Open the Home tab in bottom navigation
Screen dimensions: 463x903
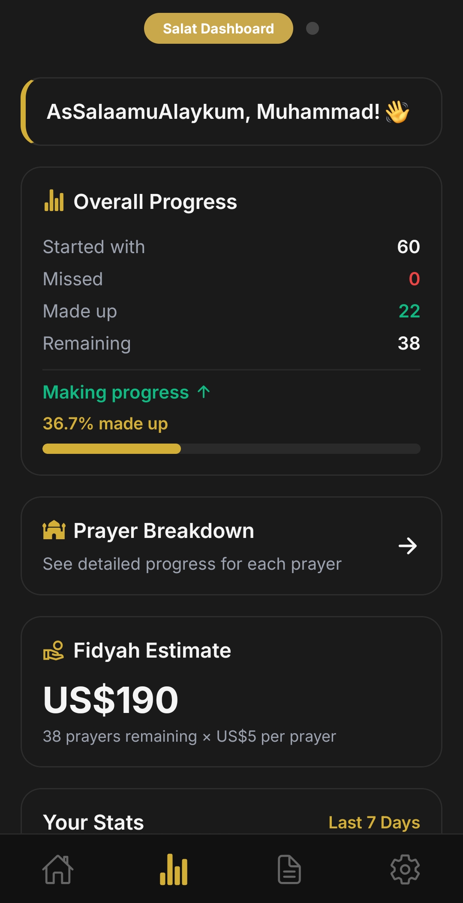point(58,870)
